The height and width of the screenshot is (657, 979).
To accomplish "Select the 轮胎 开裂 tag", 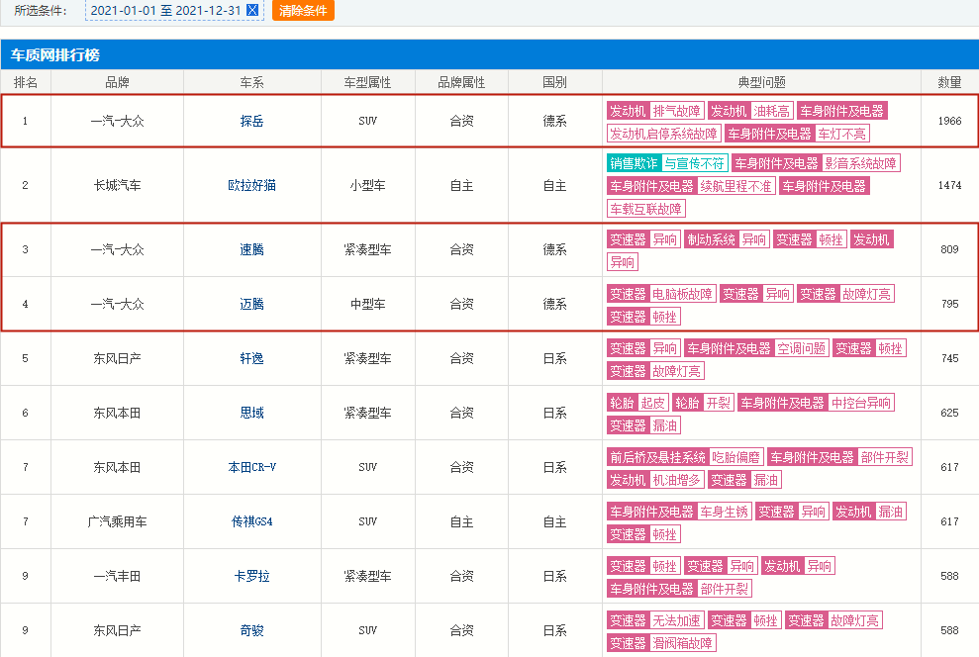I will [703, 403].
